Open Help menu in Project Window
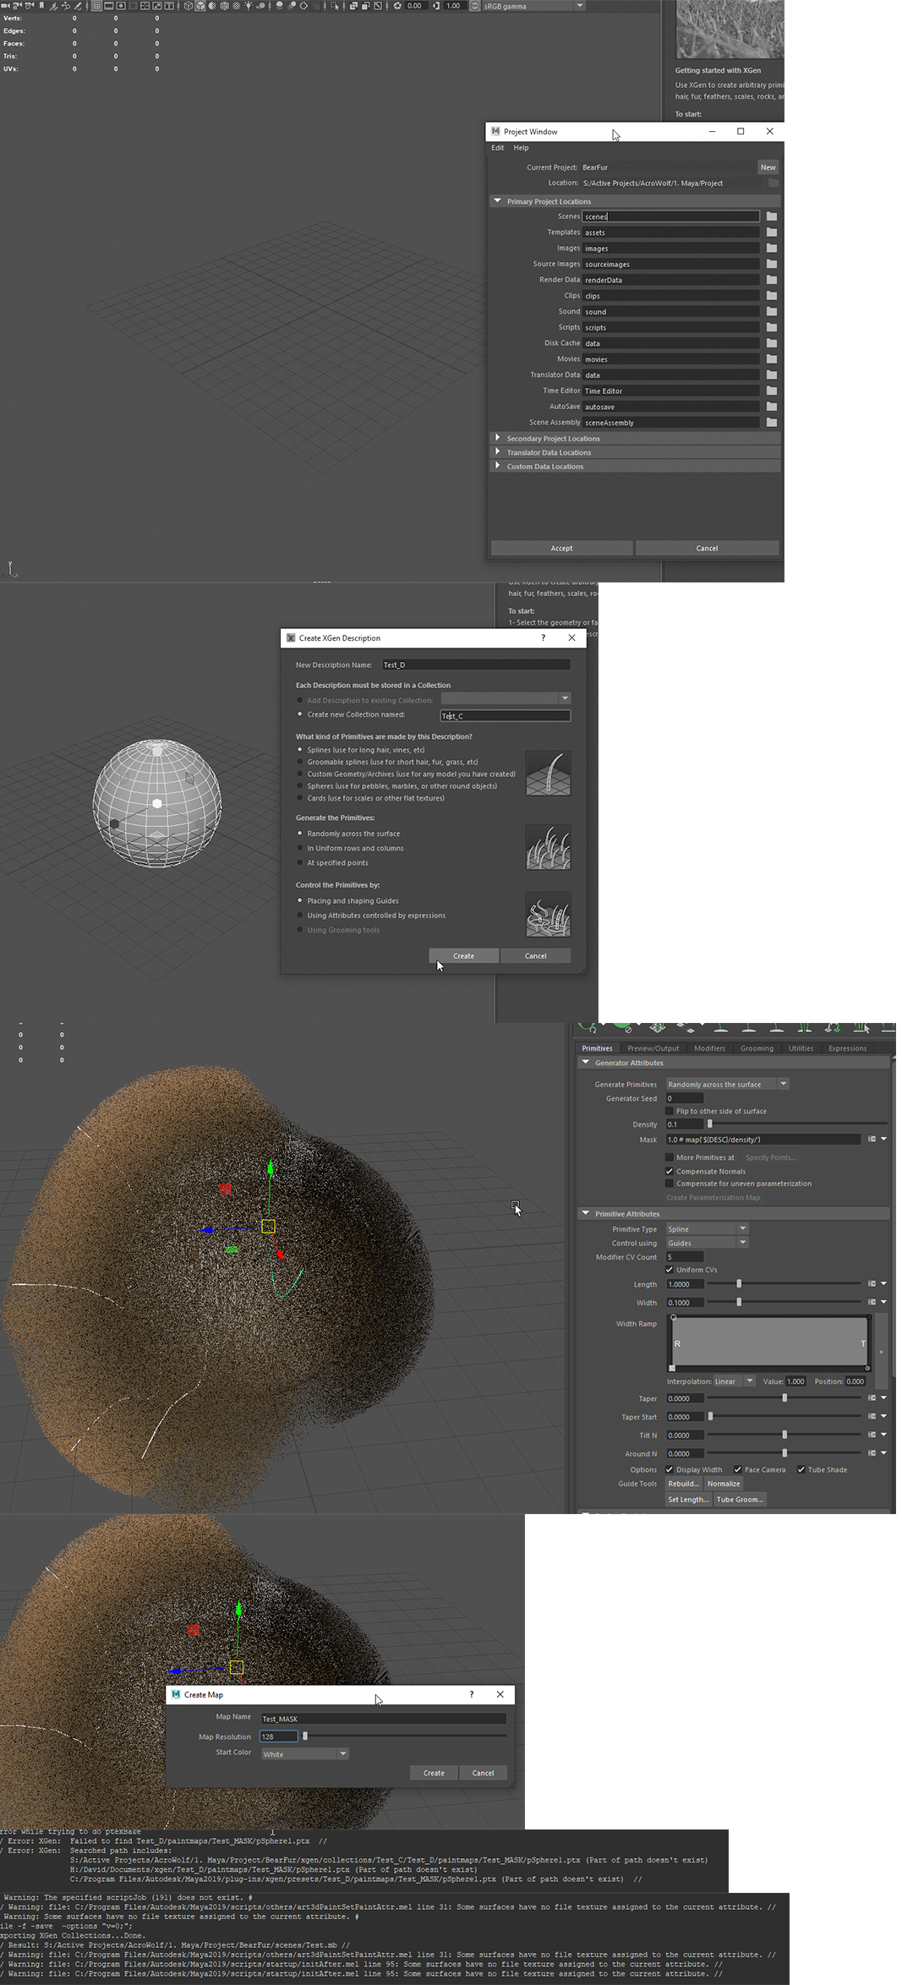 pyautogui.click(x=522, y=148)
